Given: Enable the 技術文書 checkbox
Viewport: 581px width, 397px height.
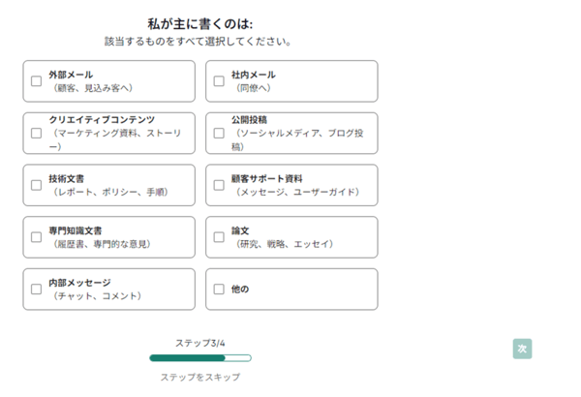Looking at the screenshot, I should 37,185.
